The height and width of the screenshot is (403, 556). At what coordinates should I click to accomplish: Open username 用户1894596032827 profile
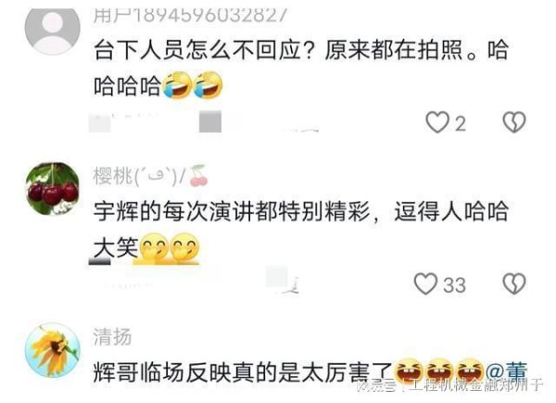190,16
